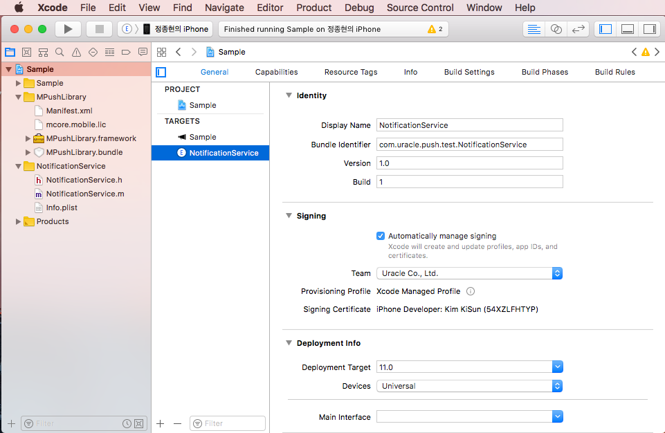Jump to the next issue
The image size is (665, 433).
[x=657, y=52]
